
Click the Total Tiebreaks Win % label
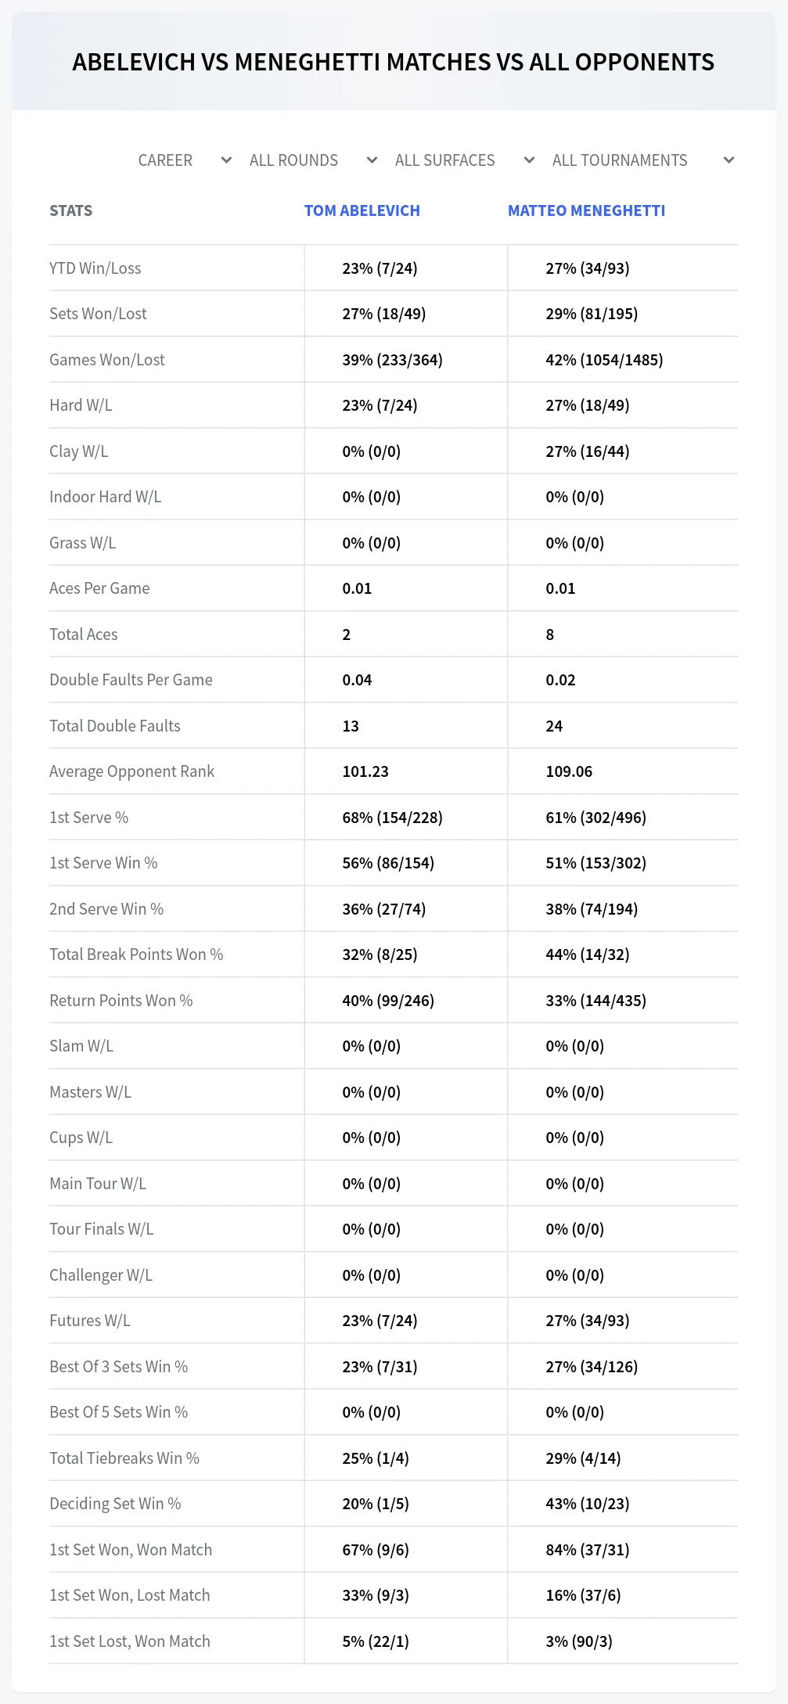click(124, 1458)
